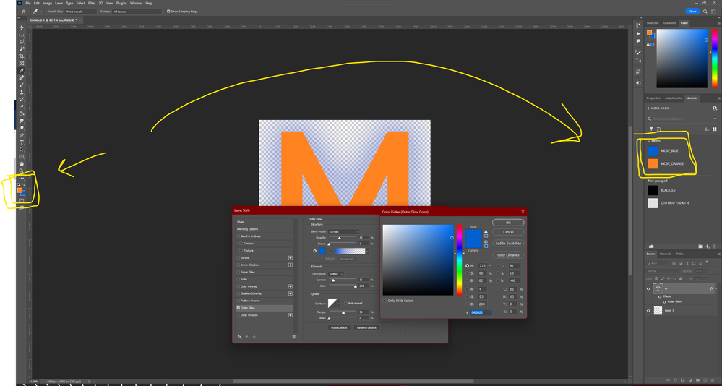722x386 pixels.
Task: Select the Move tool in the toolbar
Action: click(x=22, y=27)
